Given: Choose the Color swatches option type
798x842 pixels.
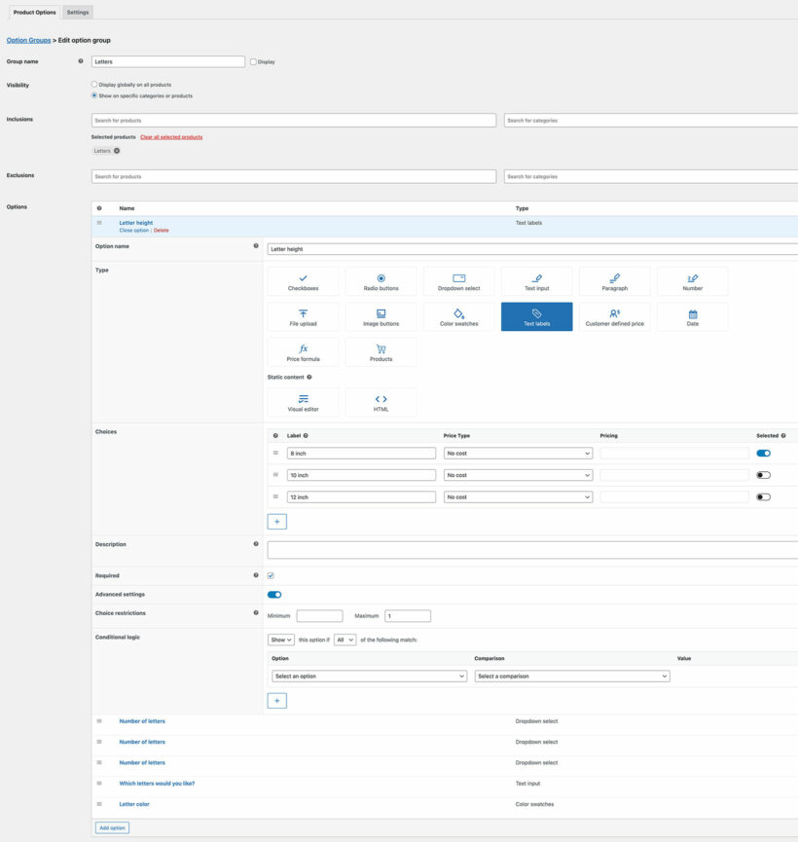Looking at the screenshot, I should pos(458,316).
